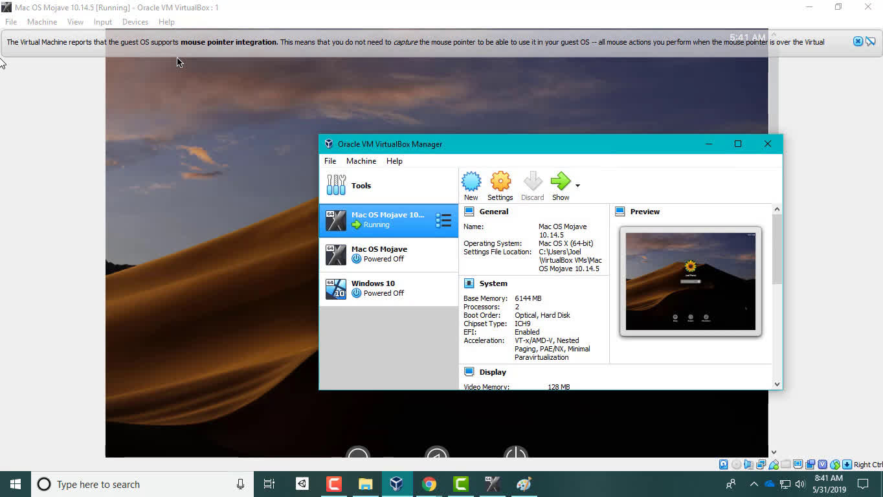Click the USB devices status icon
Image resolution: width=883 pixels, height=497 pixels.
[x=774, y=465]
